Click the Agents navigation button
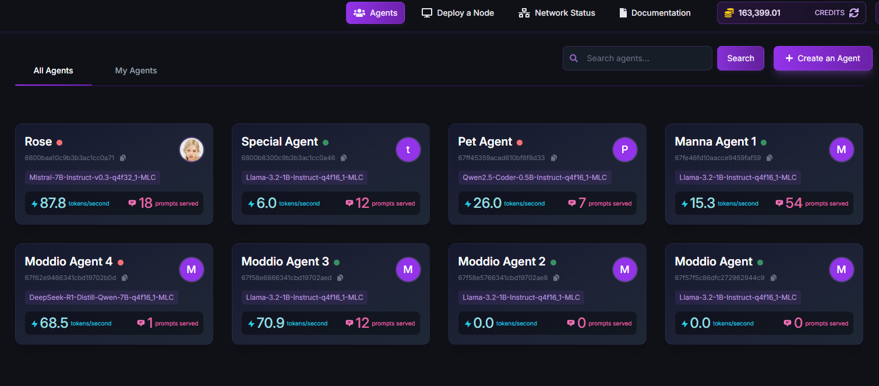Image resolution: width=879 pixels, height=386 pixels. 375,13
